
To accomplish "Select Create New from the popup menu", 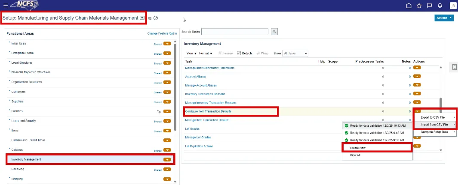I will click(x=358, y=148).
